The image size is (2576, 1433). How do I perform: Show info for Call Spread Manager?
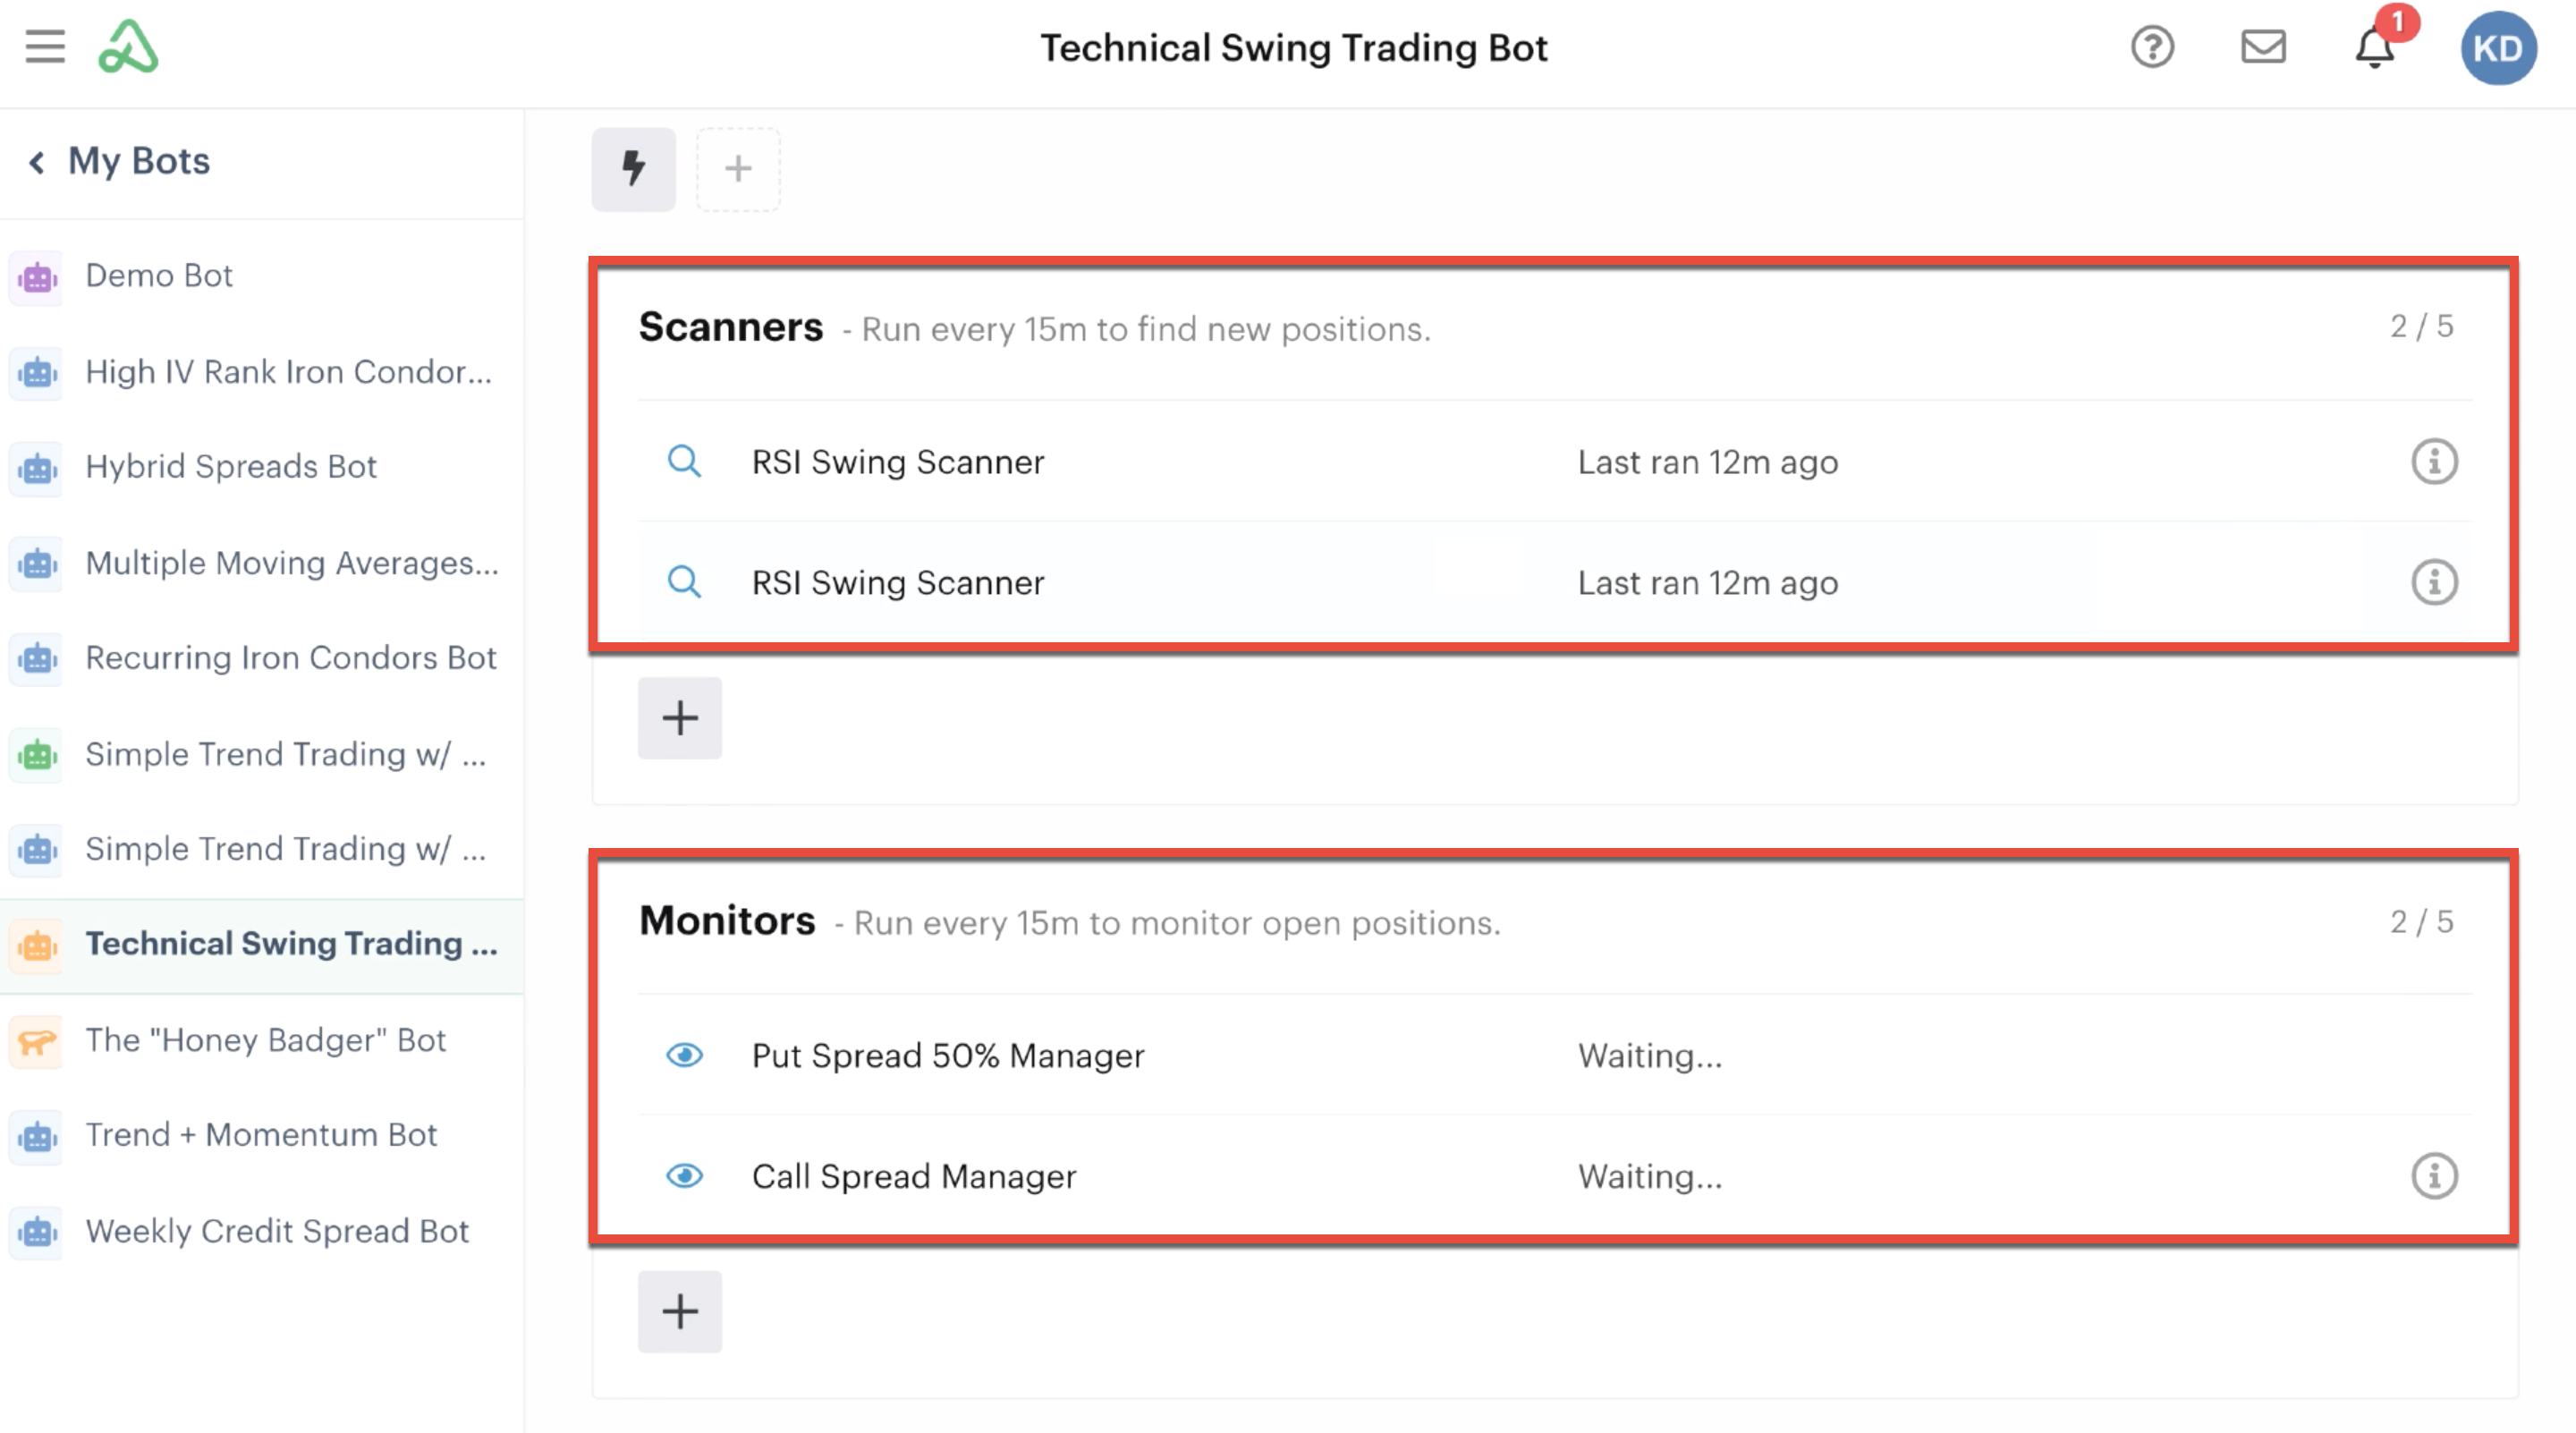2434,1176
